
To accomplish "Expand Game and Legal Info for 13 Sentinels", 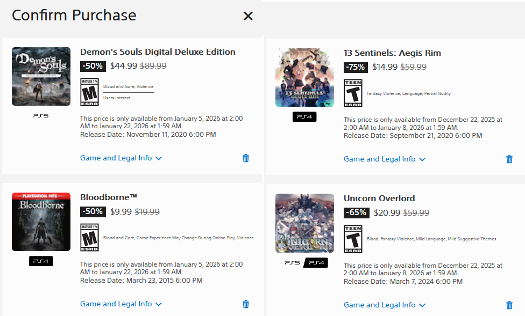I will point(385,159).
